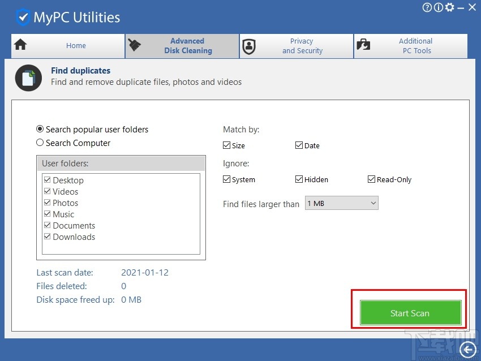
Task: Open the file size threshold dropdown
Action: click(x=341, y=203)
